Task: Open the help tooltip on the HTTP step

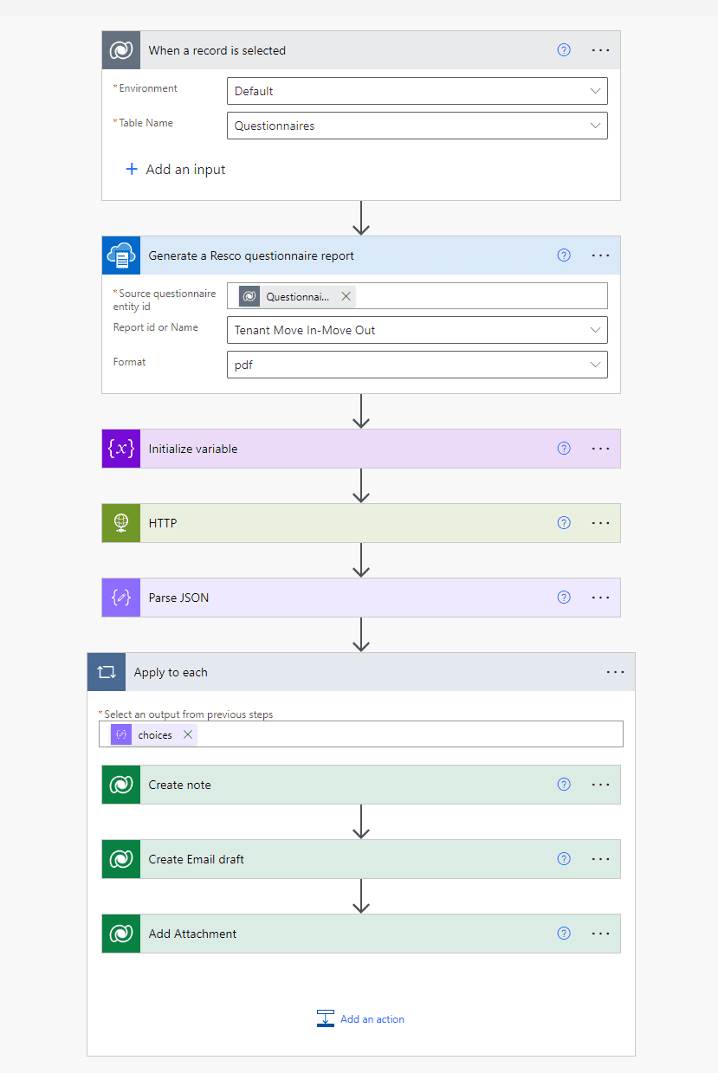Action: [x=564, y=522]
